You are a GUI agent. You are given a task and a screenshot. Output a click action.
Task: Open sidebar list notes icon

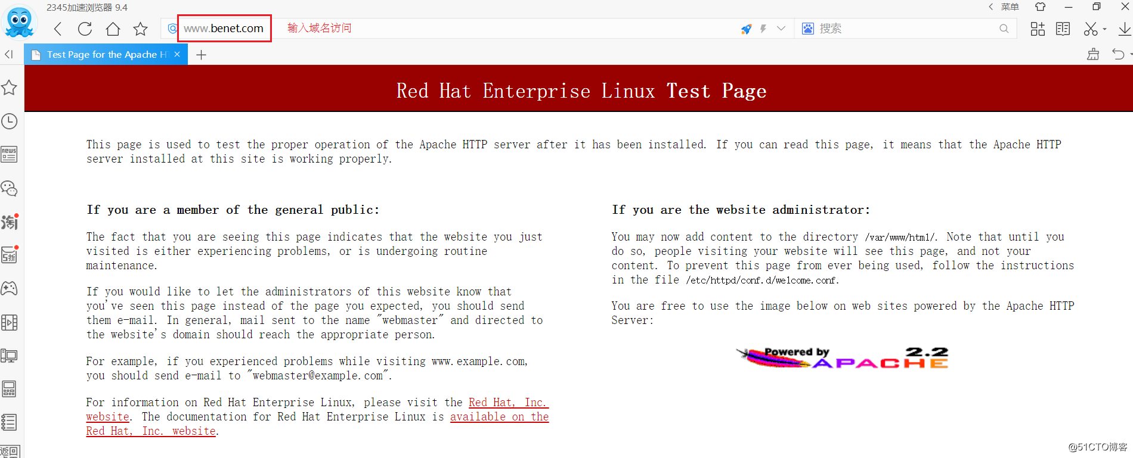coord(10,422)
